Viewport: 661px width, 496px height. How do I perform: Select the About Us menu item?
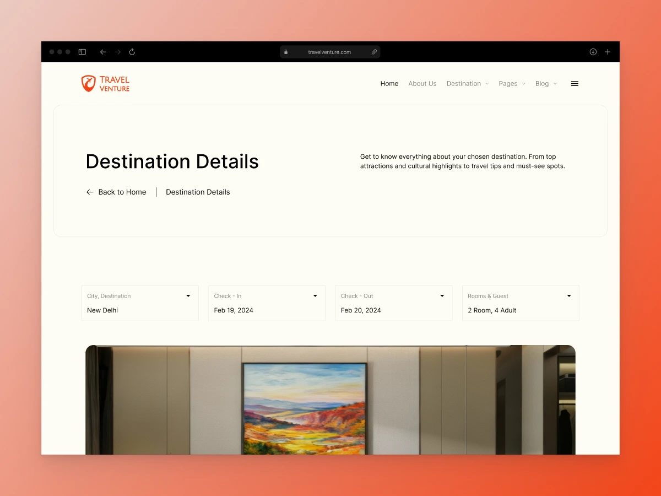422,83
